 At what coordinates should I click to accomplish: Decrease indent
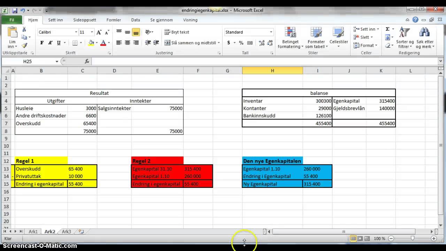click(148, 43)
